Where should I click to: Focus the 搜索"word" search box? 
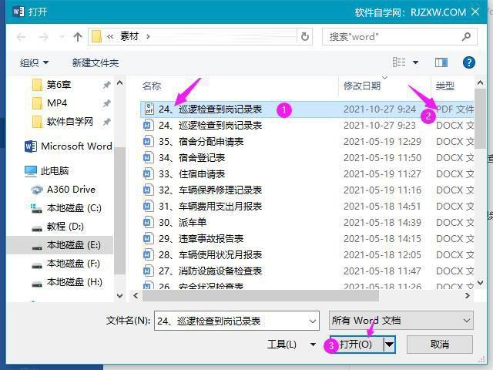[400, 37]
